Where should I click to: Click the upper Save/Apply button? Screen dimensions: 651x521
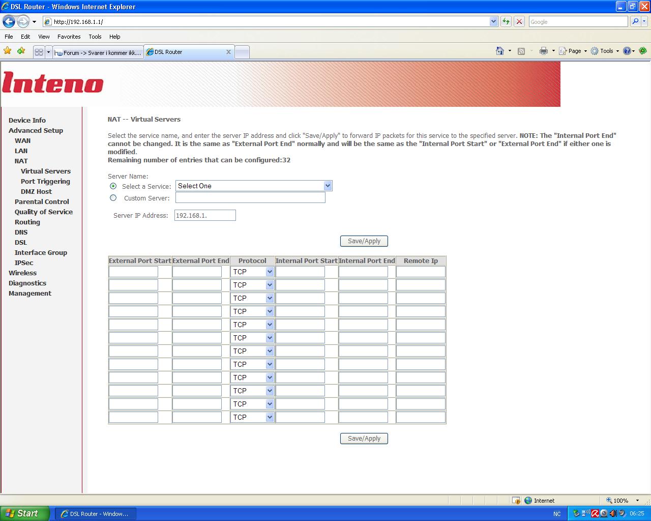364,241
